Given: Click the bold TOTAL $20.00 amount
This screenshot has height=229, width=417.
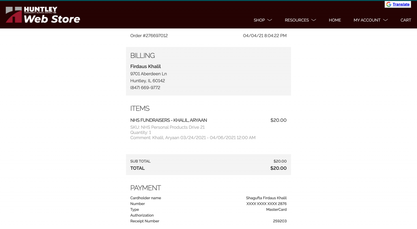Looking at the screenshot, I should [278, 168].
